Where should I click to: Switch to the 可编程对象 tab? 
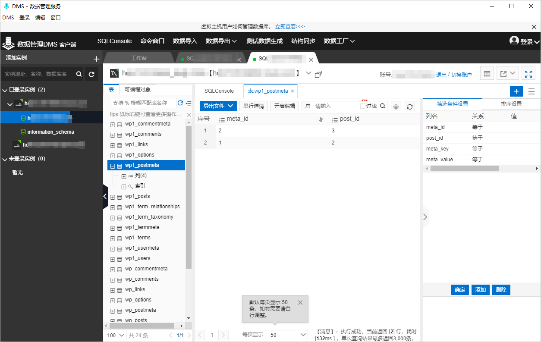coord(138,90)
